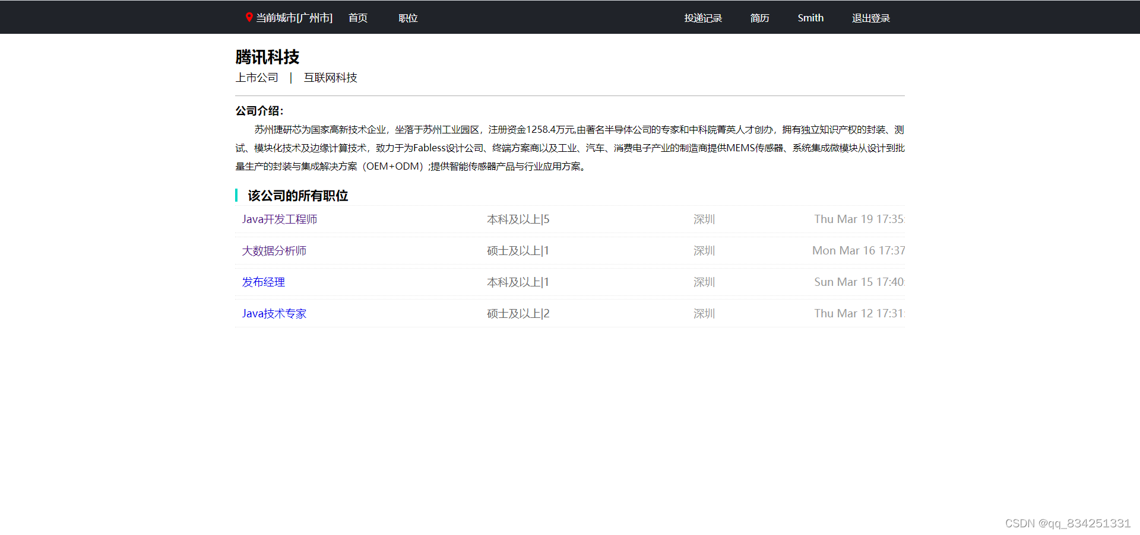The image size is (1140, 535).
Task: Click 深圳 in the Java开发工程师 row
Action: (704, 219)
